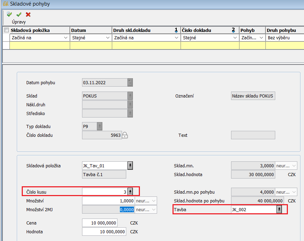Click the green double-check save icon
This screenshot has width=304, height=241.
coord(9,15)
